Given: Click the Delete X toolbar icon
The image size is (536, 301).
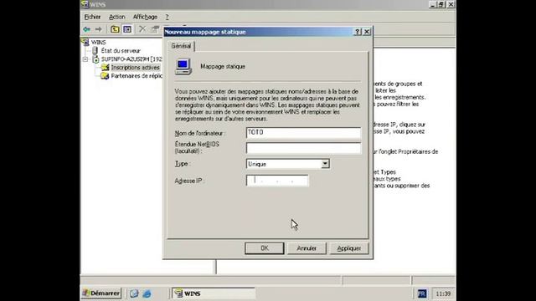Looking at the screenshot, I should [142, 29].
